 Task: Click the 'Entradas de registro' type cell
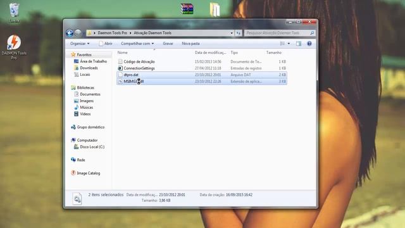(246, 68)
